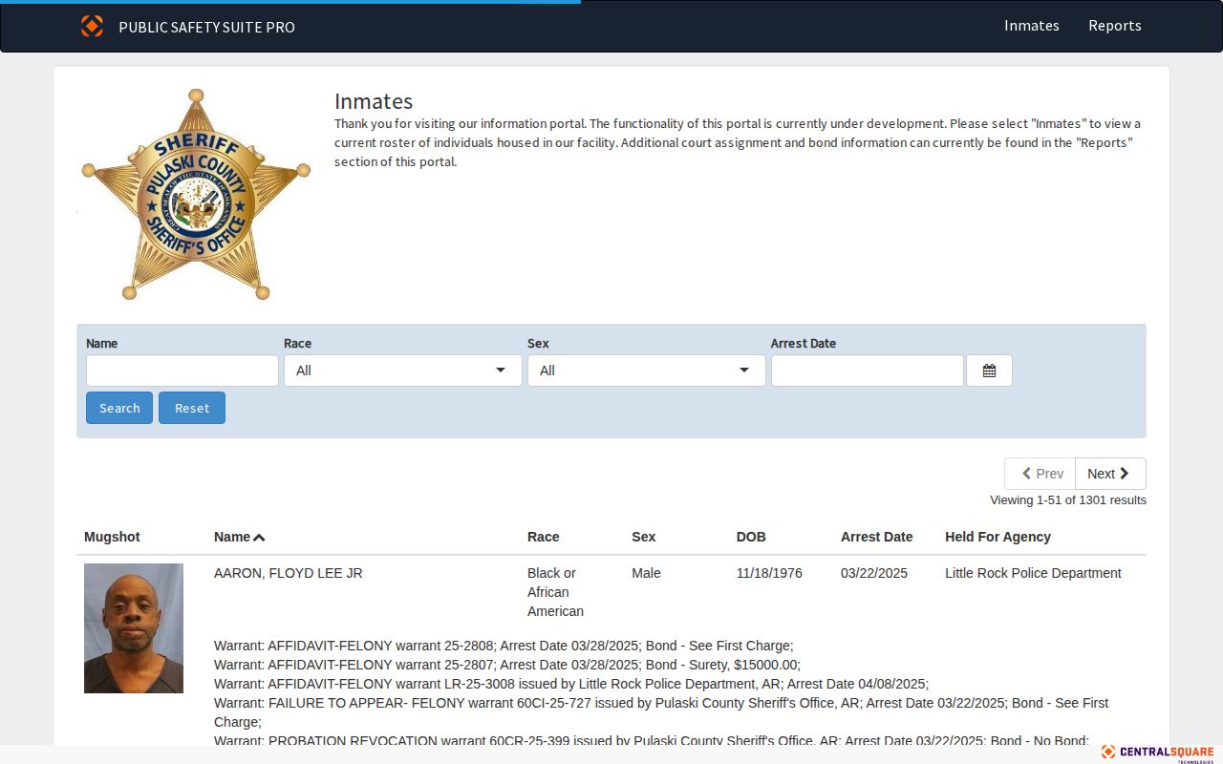
Task: Click the Male sex cell
Action: 646,573
